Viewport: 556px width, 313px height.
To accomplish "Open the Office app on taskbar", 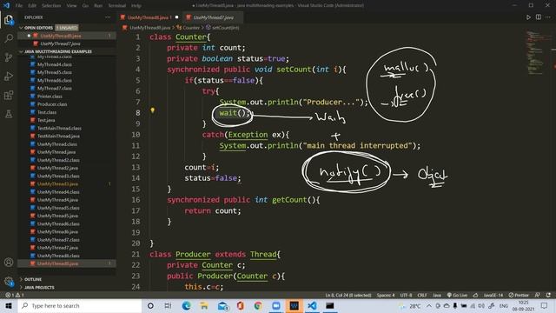I will tap(241, 305).
